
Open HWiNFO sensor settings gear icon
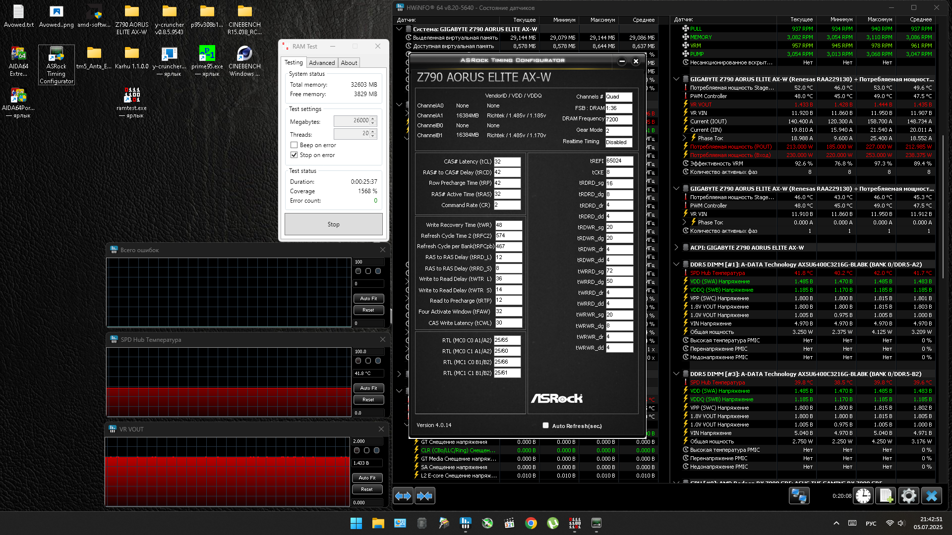(x=909, y=496)
